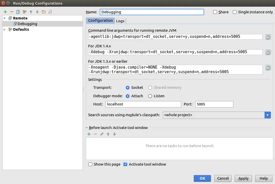The image size is (275, 184).
Task: Sort configurations alphabetically
Action: click(50, 12)
